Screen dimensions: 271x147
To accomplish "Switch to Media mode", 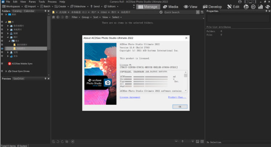I will 171,7.
